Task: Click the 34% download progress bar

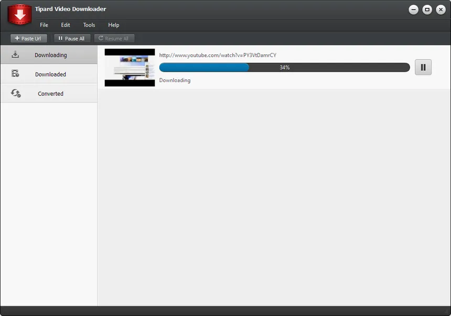Action: point(284,67)
